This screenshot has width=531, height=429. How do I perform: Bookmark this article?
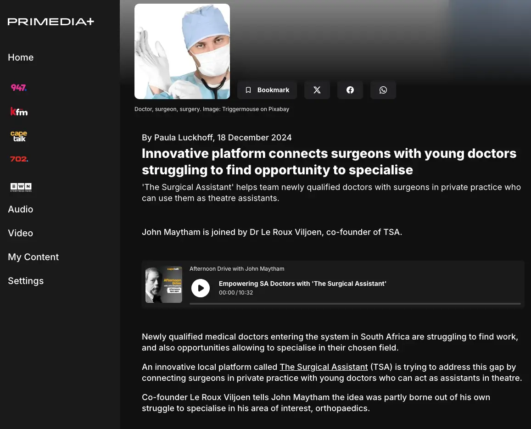(267, 90)
